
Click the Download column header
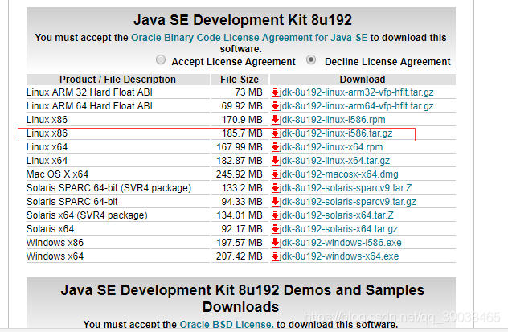[363, 80]
